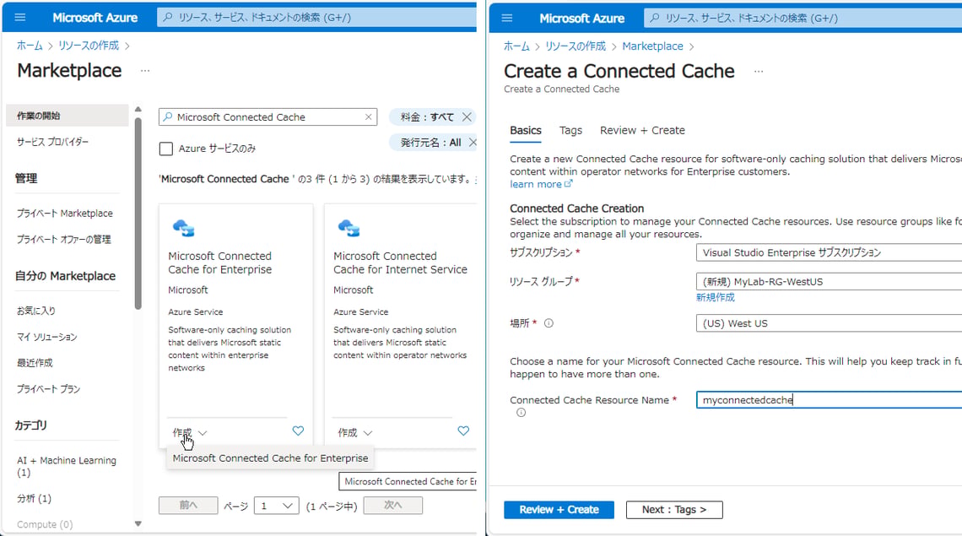Click Microsoft Azure logo in left window
Screen dimensions: 962x536
click(95, 18)
